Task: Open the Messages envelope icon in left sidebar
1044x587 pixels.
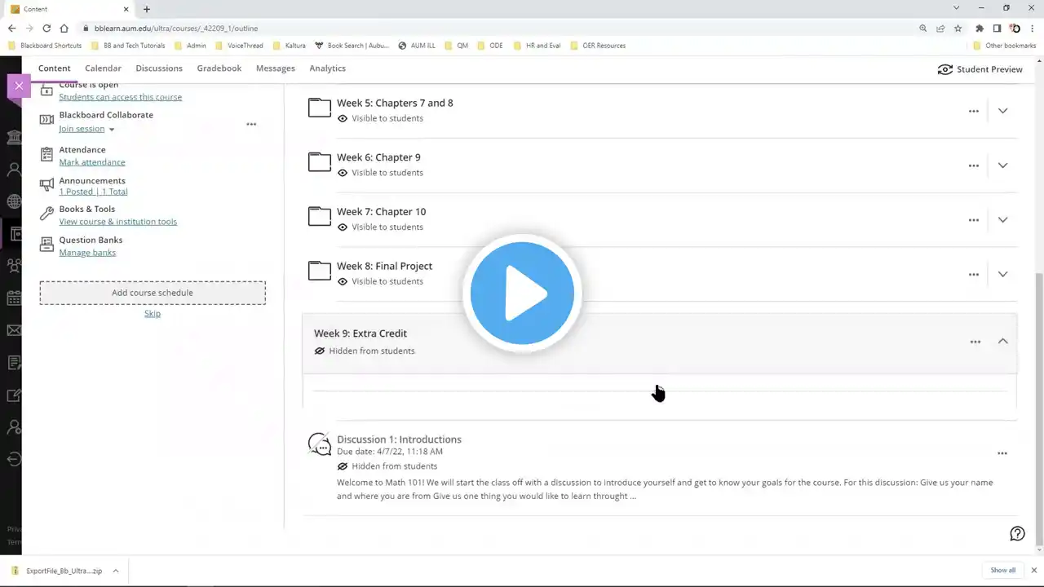Action: [14, 330]
